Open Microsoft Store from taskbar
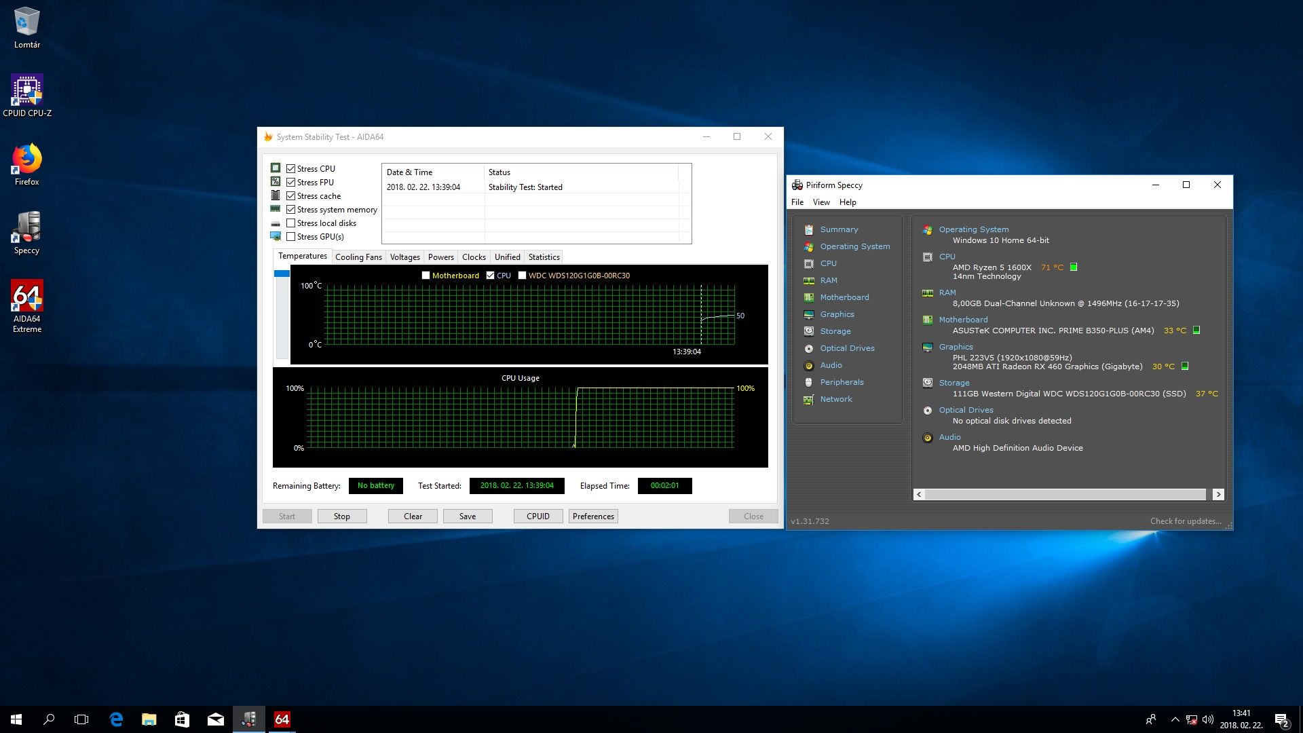The width and height of the screenshot is (1303, 733). tap(182, 719)
